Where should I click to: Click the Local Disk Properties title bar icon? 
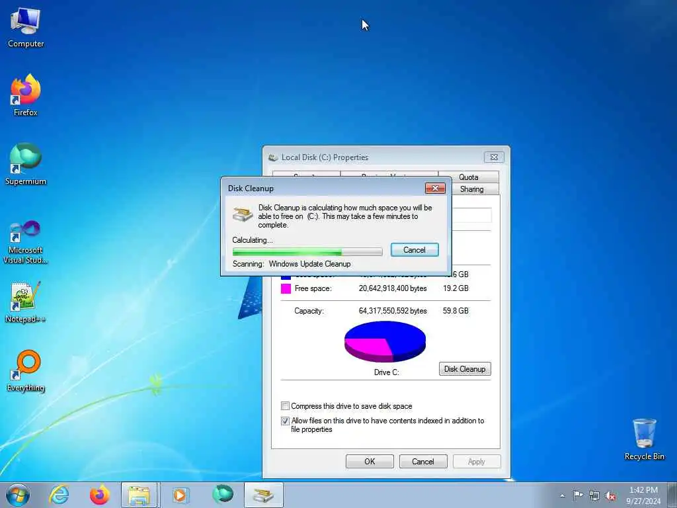pyautogui.click(x=273, y=157)
